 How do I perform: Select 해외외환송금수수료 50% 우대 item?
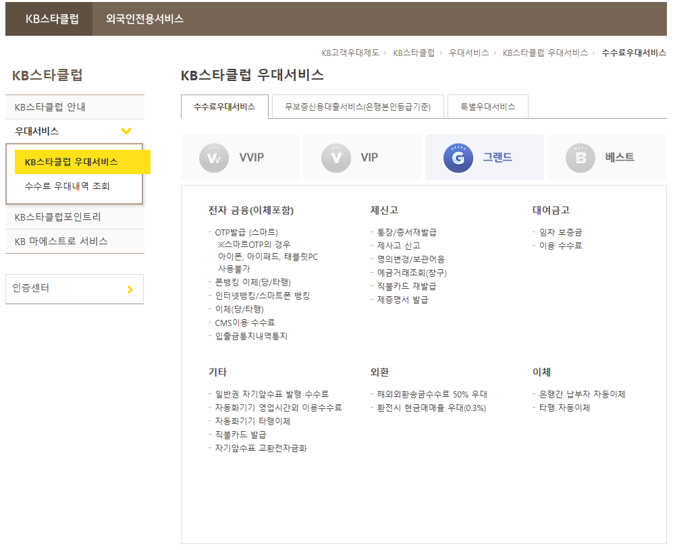(432, 394)
